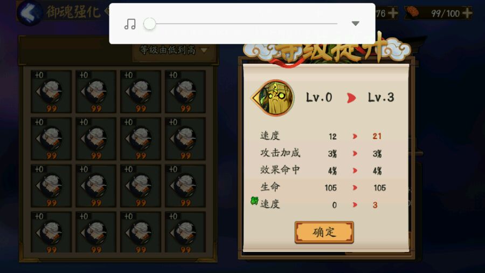The image size is (485, 273).
Task: Select bottom row's last soul item
Action: (x=185, y=233)
